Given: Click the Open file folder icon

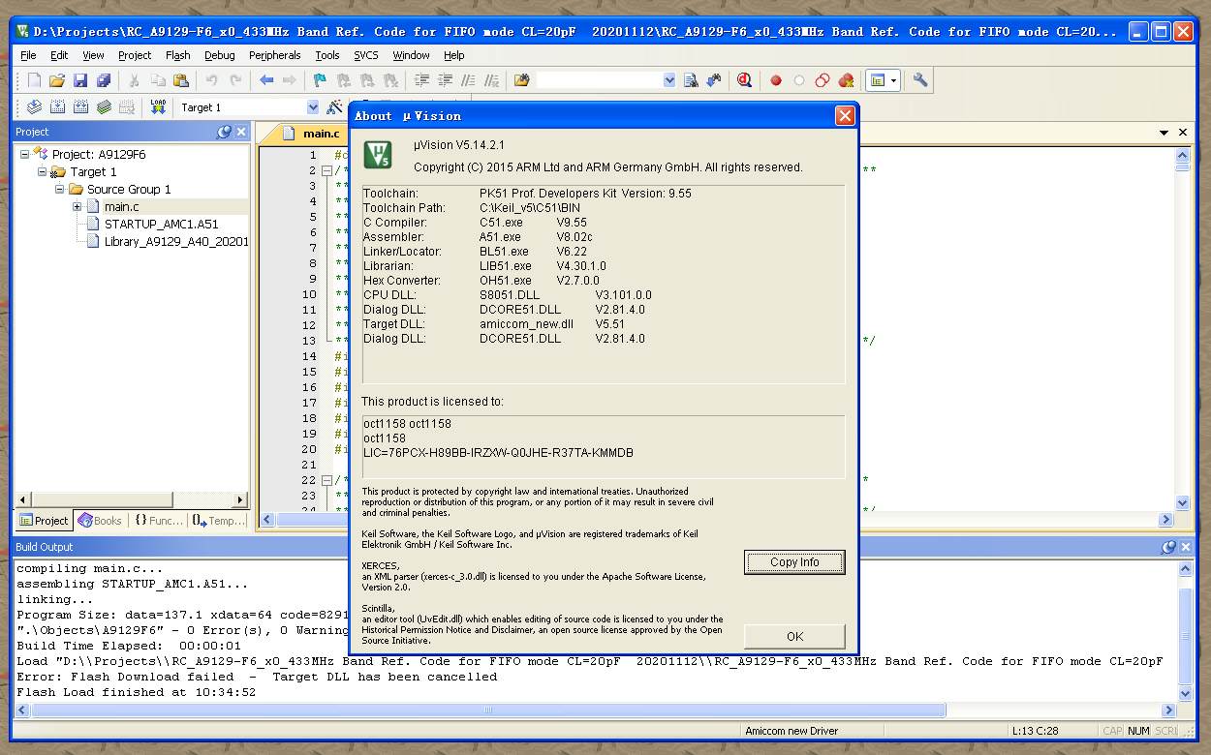Looking at the screenshot, I should tap(57, 80).
